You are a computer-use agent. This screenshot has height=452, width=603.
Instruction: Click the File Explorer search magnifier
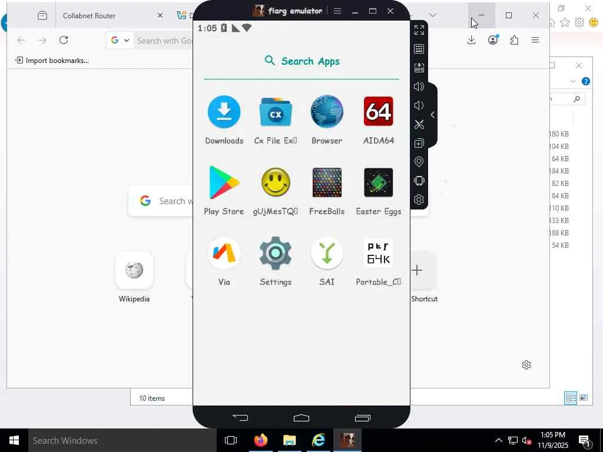click(577, 99)
